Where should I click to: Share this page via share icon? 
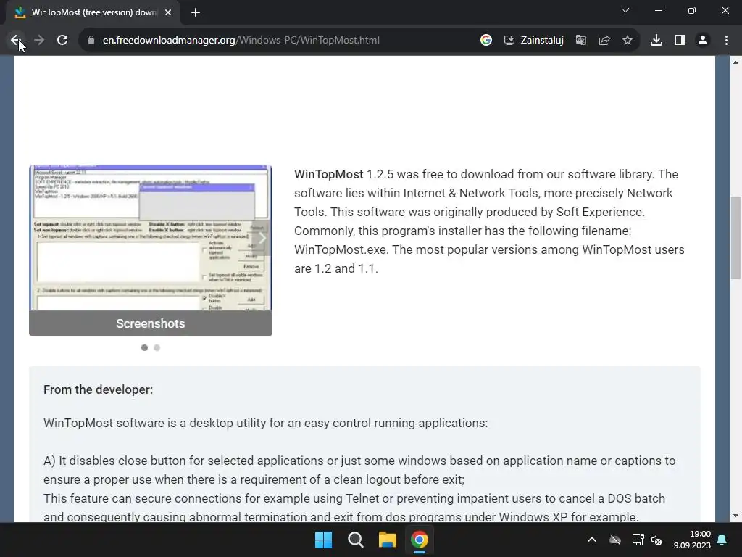604,41
